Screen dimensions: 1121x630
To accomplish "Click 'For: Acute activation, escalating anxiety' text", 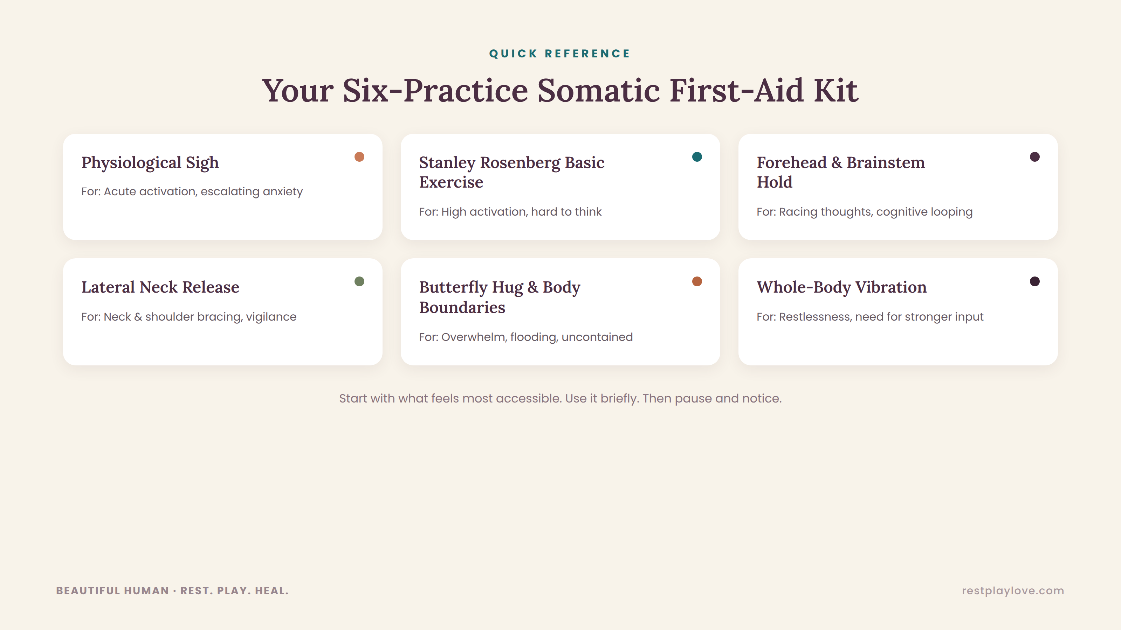I will point(192,192).
